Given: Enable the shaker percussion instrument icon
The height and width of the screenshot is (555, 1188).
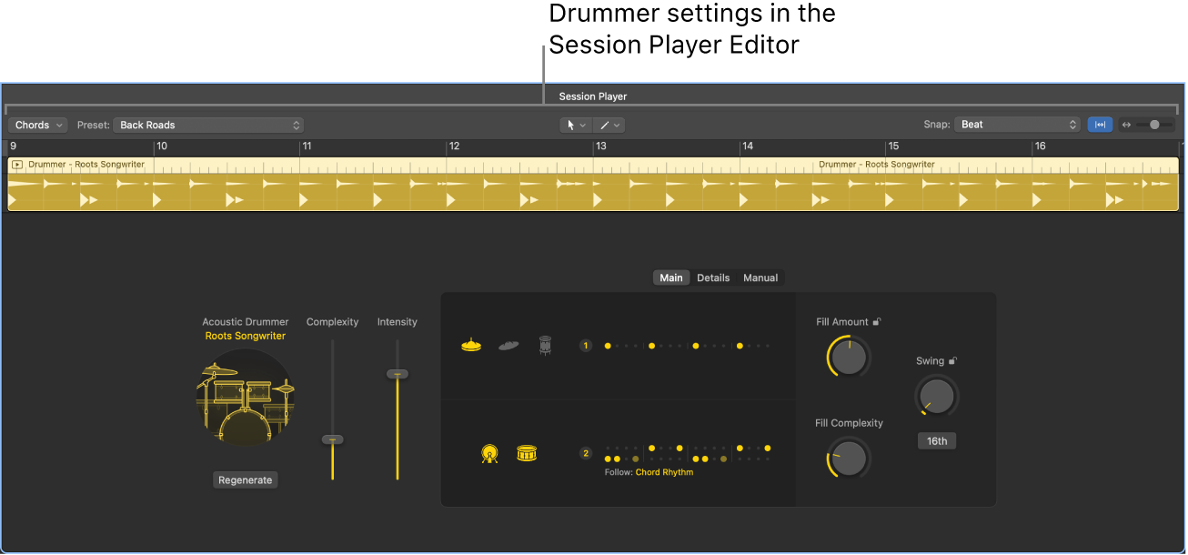Looking at the screenshot, I should [508, 346].
